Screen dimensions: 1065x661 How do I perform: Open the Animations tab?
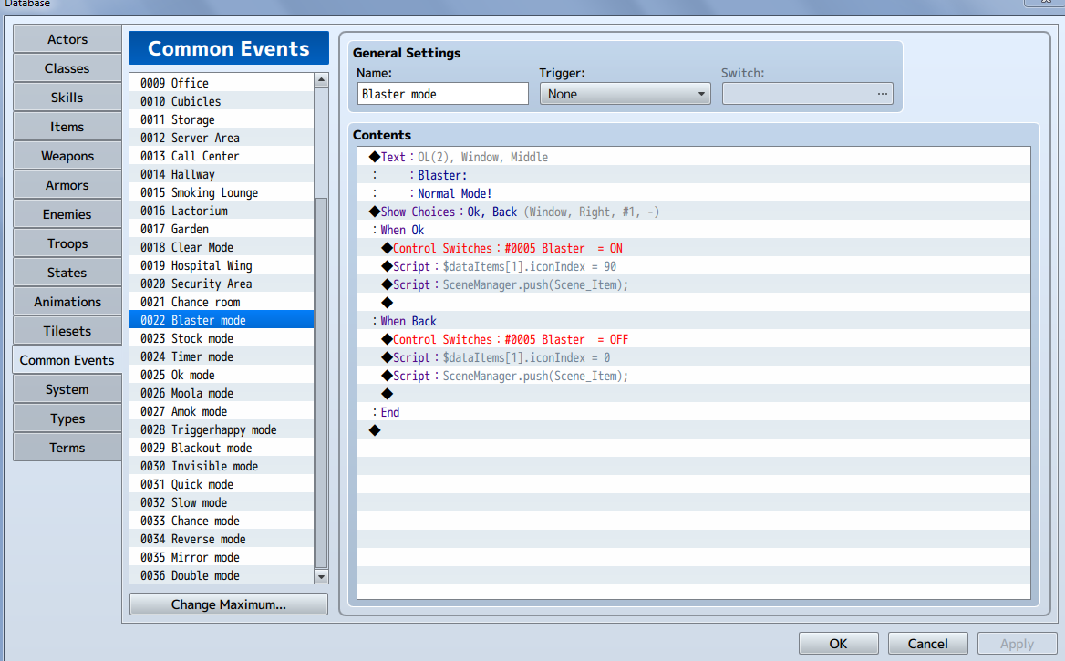click(x=67, y=303)
